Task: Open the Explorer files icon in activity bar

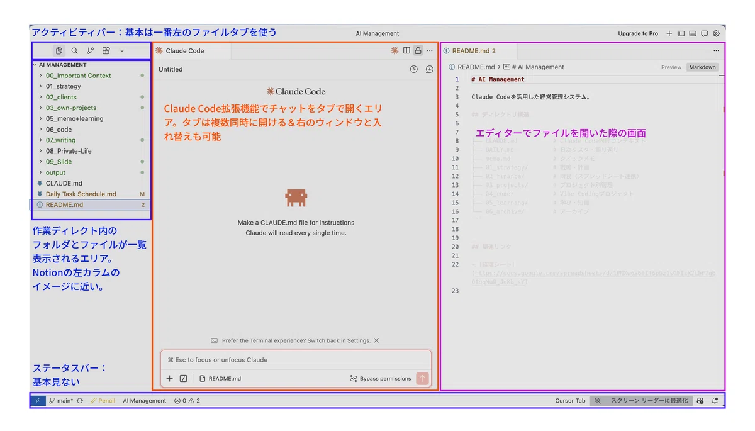Action: [x=59, y=51]
